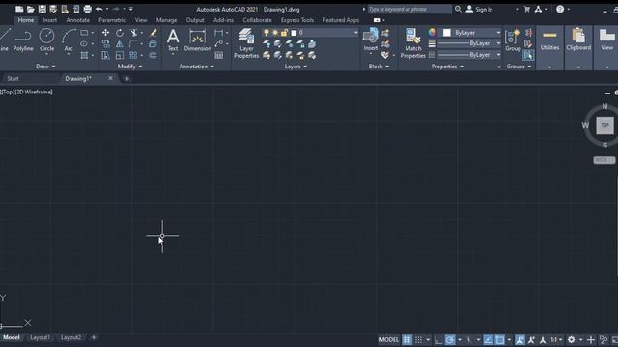Open the annotation scale 1:1 dropdown
The width and height of the screenshot is (618, 347).
coord(556,339)
